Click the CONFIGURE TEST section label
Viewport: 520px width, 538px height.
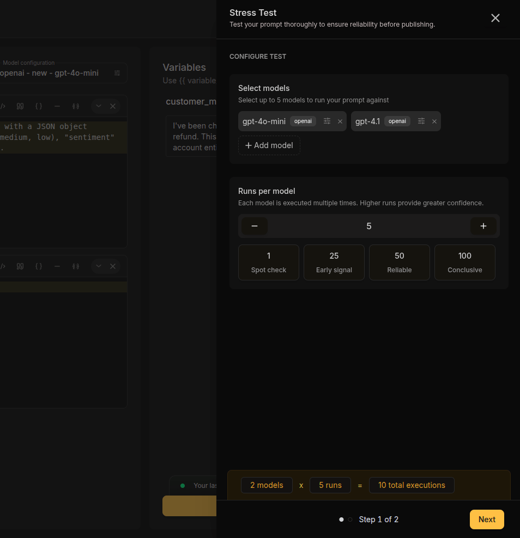click(258, 57)
